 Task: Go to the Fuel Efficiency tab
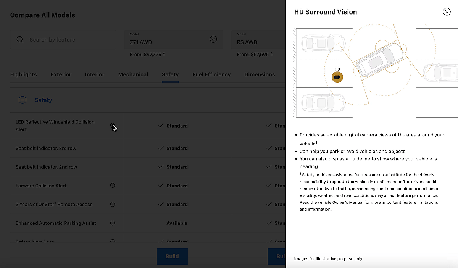tap(211, 74)
